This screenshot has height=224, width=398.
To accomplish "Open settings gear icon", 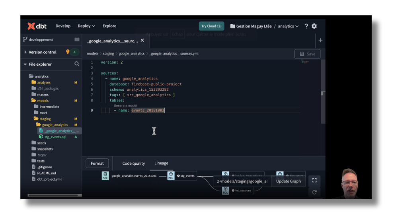I will tap(314, 26).
